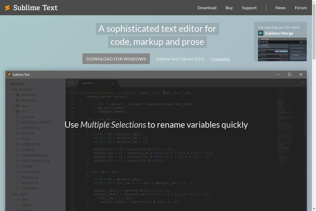
Task: Click 'base64_encode' function name in code
Action: point(100,93)
